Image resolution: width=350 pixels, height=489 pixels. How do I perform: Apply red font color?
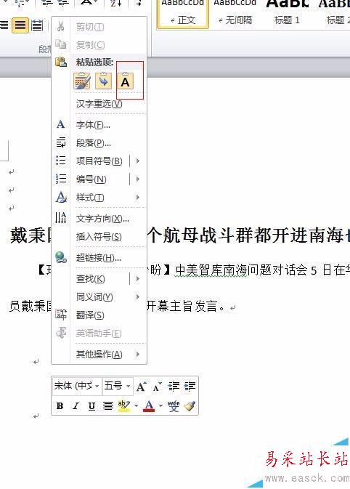point(150,405)
